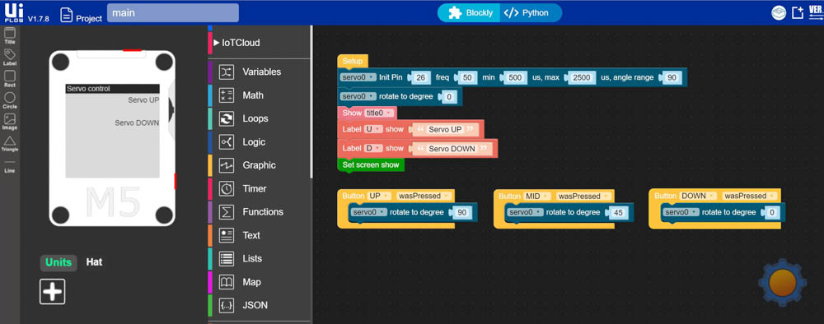Add a new unit with plus button

coord(53,291)
